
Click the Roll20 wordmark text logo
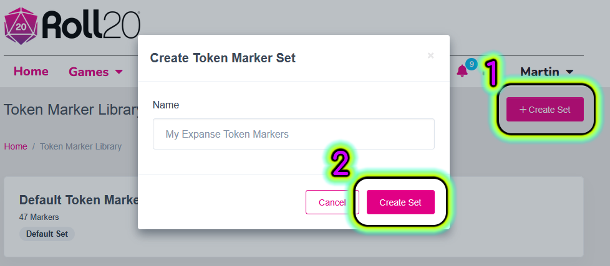(x=91, y=26)
